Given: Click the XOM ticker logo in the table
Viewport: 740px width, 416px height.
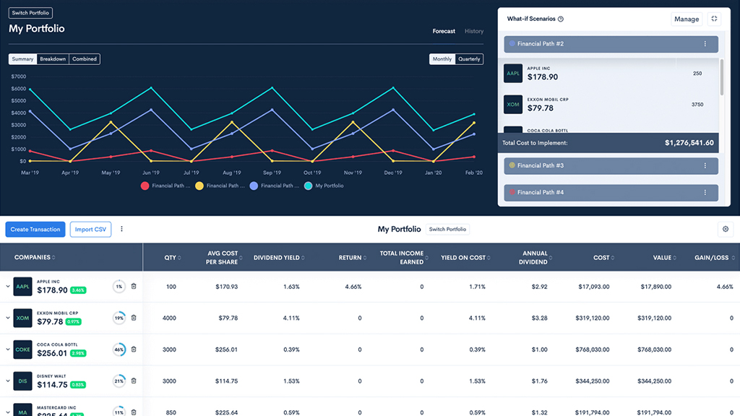Looking at the screenshot, I should pyautogui.click(x=23, y=318).
